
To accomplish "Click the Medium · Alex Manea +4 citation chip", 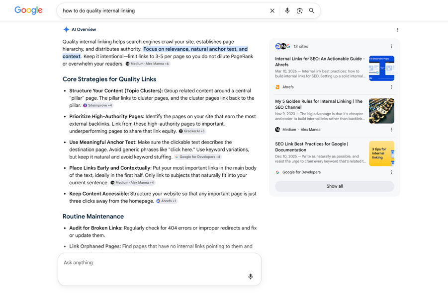I will click(133, 182).
